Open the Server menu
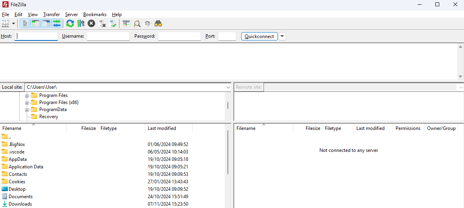This screenshot has width=464, height=208. pos(72,15)
